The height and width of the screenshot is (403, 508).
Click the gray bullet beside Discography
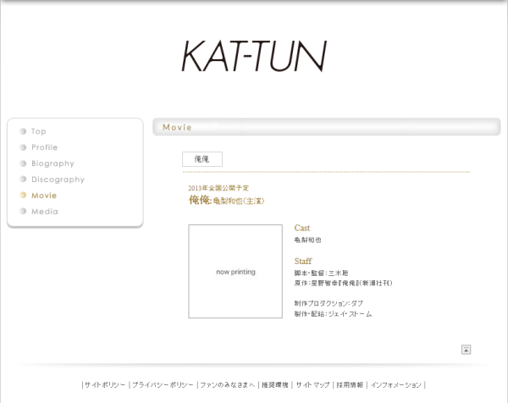23,179
